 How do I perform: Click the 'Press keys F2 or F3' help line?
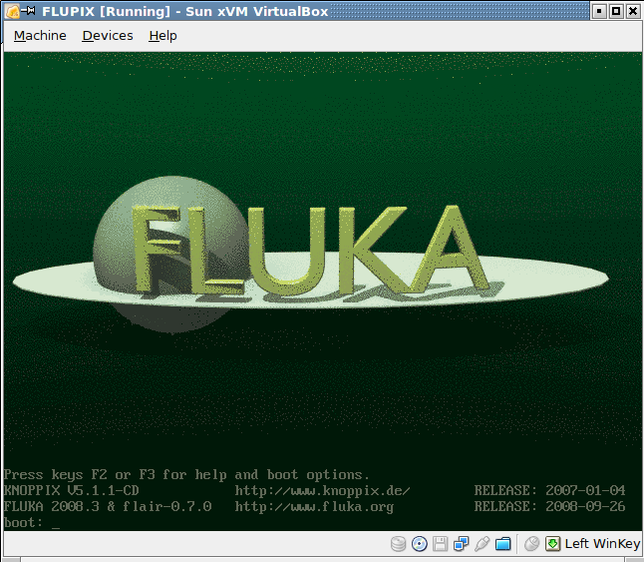point(186,475)
